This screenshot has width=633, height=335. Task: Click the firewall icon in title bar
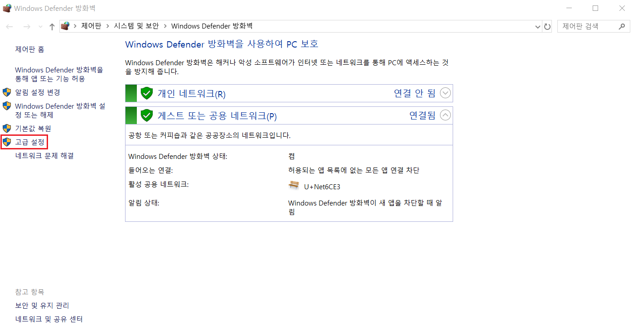pyautogui.click(x=7, y=8)
